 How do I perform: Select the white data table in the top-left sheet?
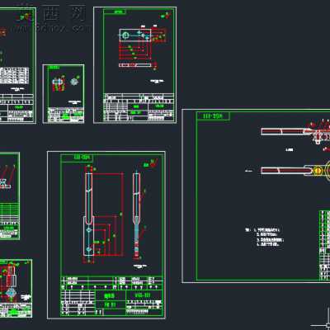(14, 76)
